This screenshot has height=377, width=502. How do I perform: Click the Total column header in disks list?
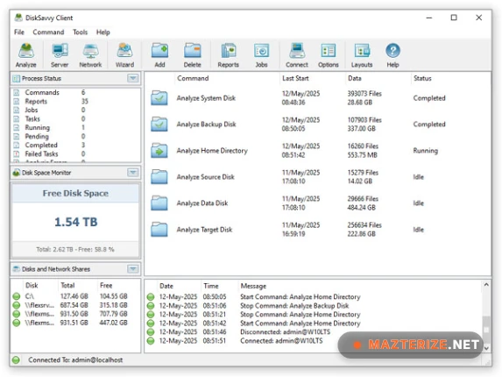tap(67, 285)
